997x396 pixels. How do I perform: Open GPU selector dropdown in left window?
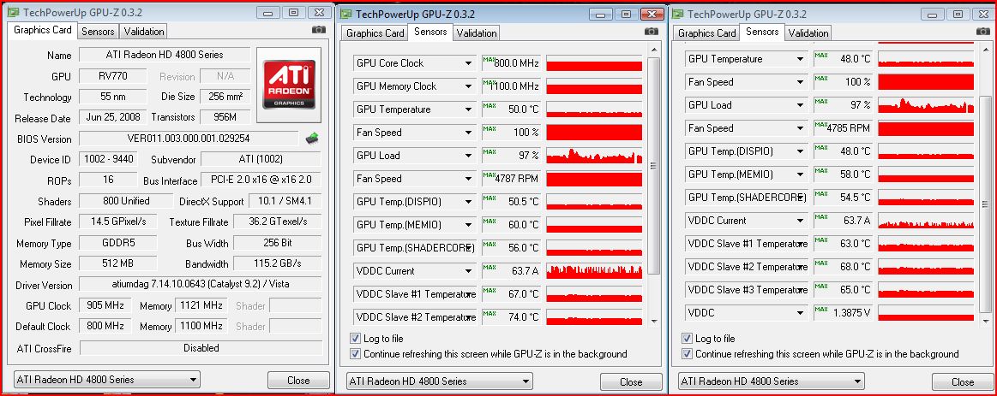tap(107, 380)
